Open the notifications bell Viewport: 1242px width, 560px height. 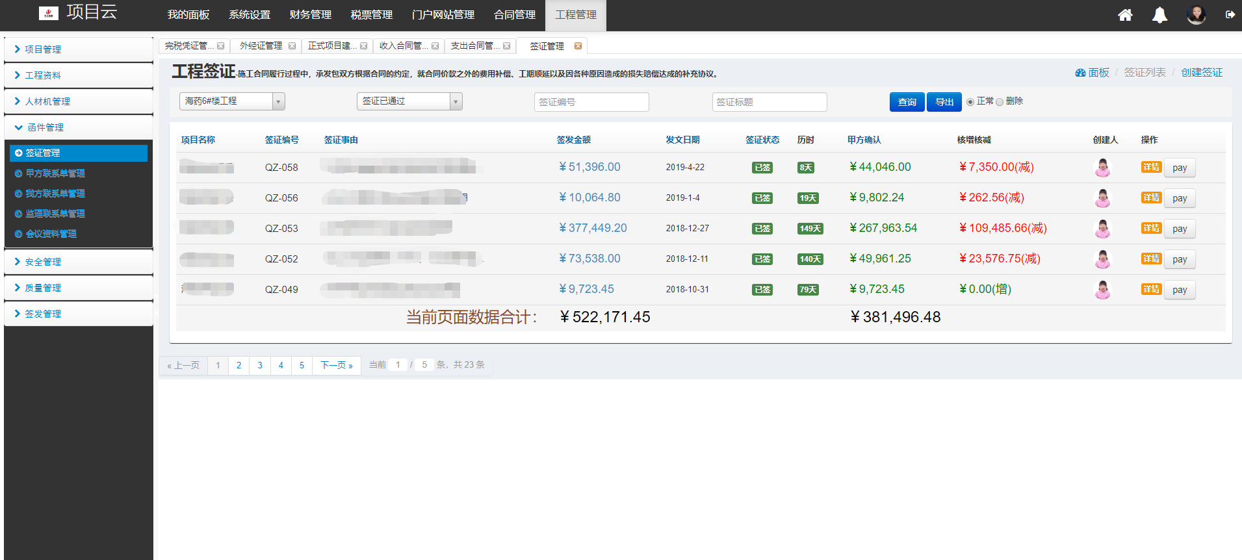point(1159,15)
